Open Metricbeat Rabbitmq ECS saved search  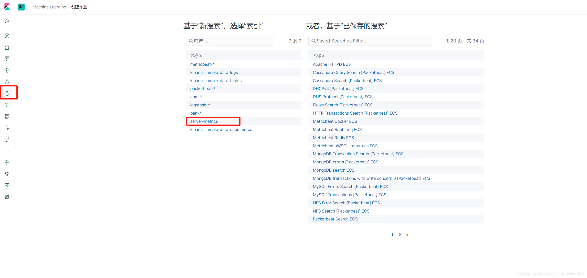pyautogui.click(x=337, y=129)
